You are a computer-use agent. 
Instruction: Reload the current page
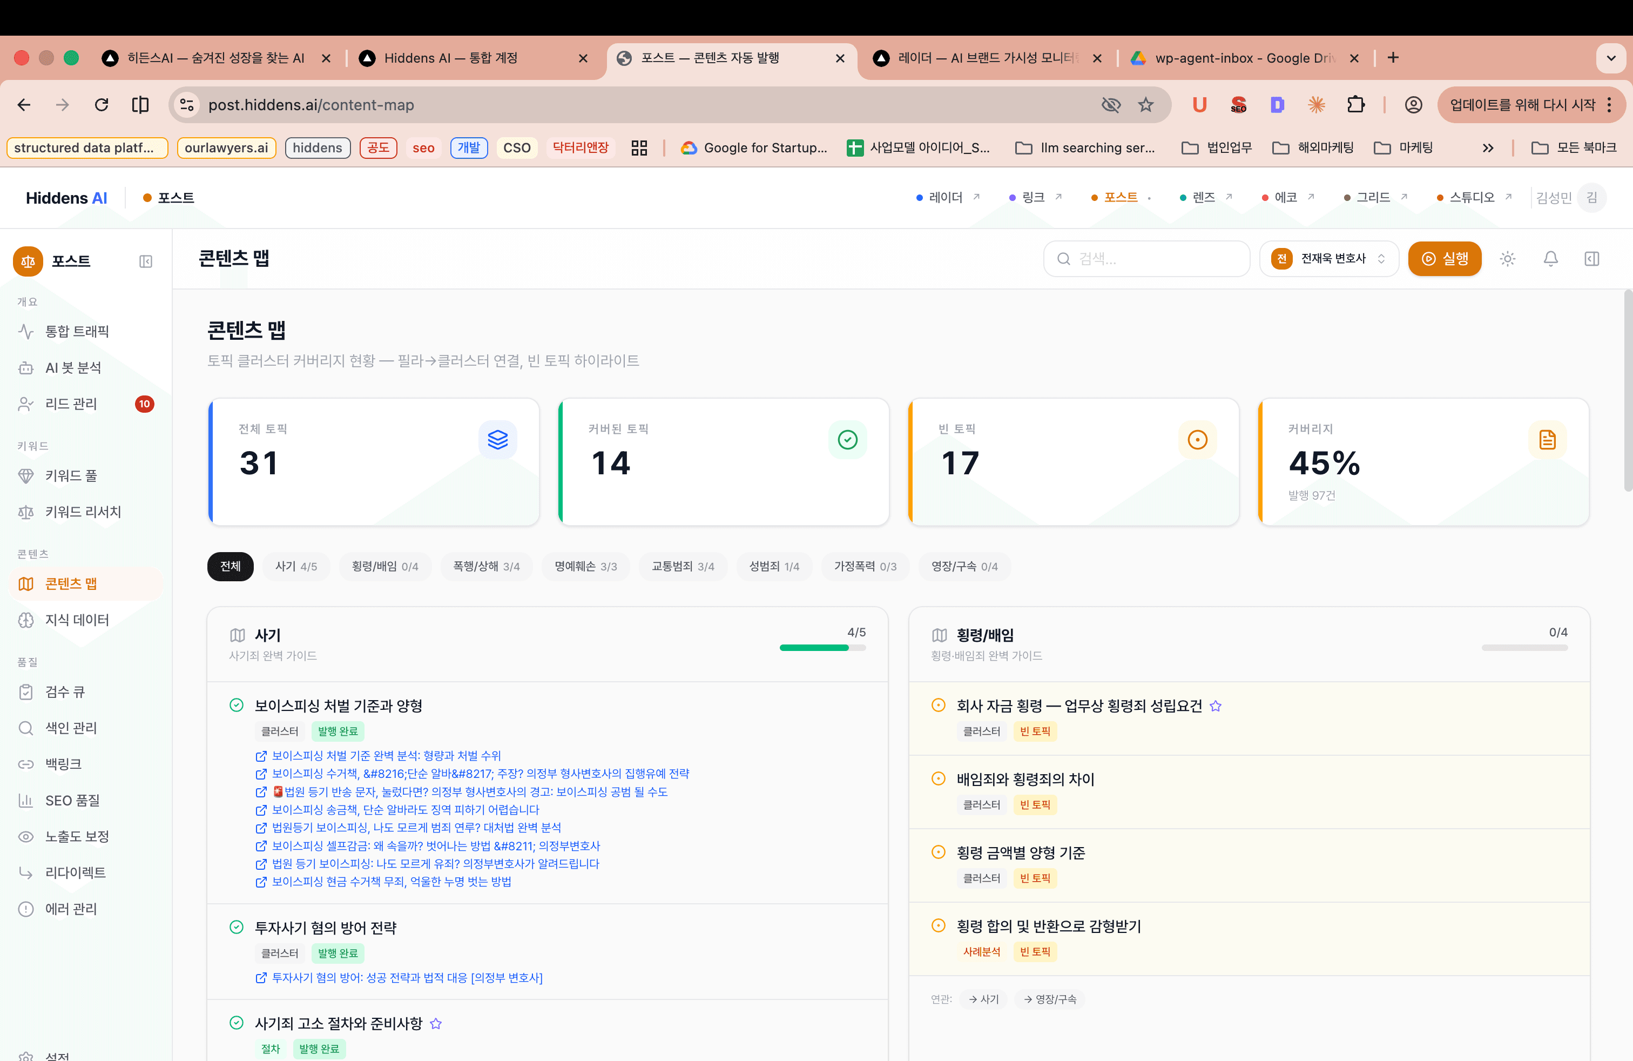click(x=102, y=105)
